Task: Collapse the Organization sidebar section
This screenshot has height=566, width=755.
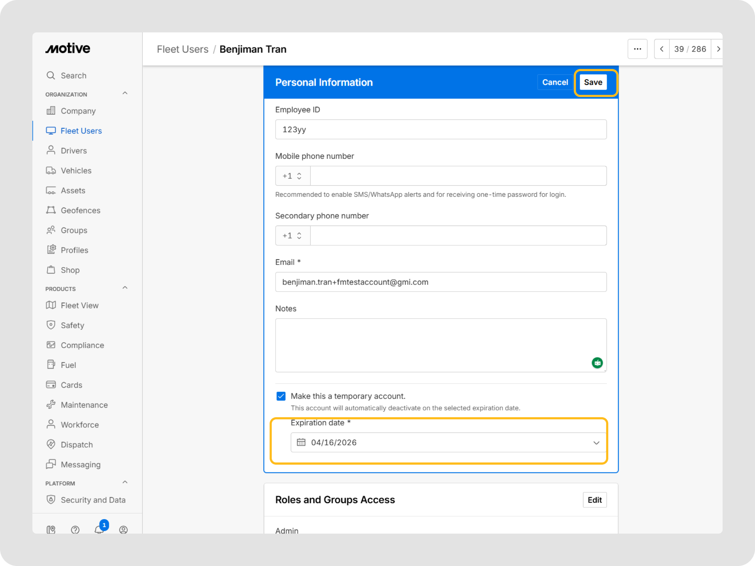Action: 125,93
